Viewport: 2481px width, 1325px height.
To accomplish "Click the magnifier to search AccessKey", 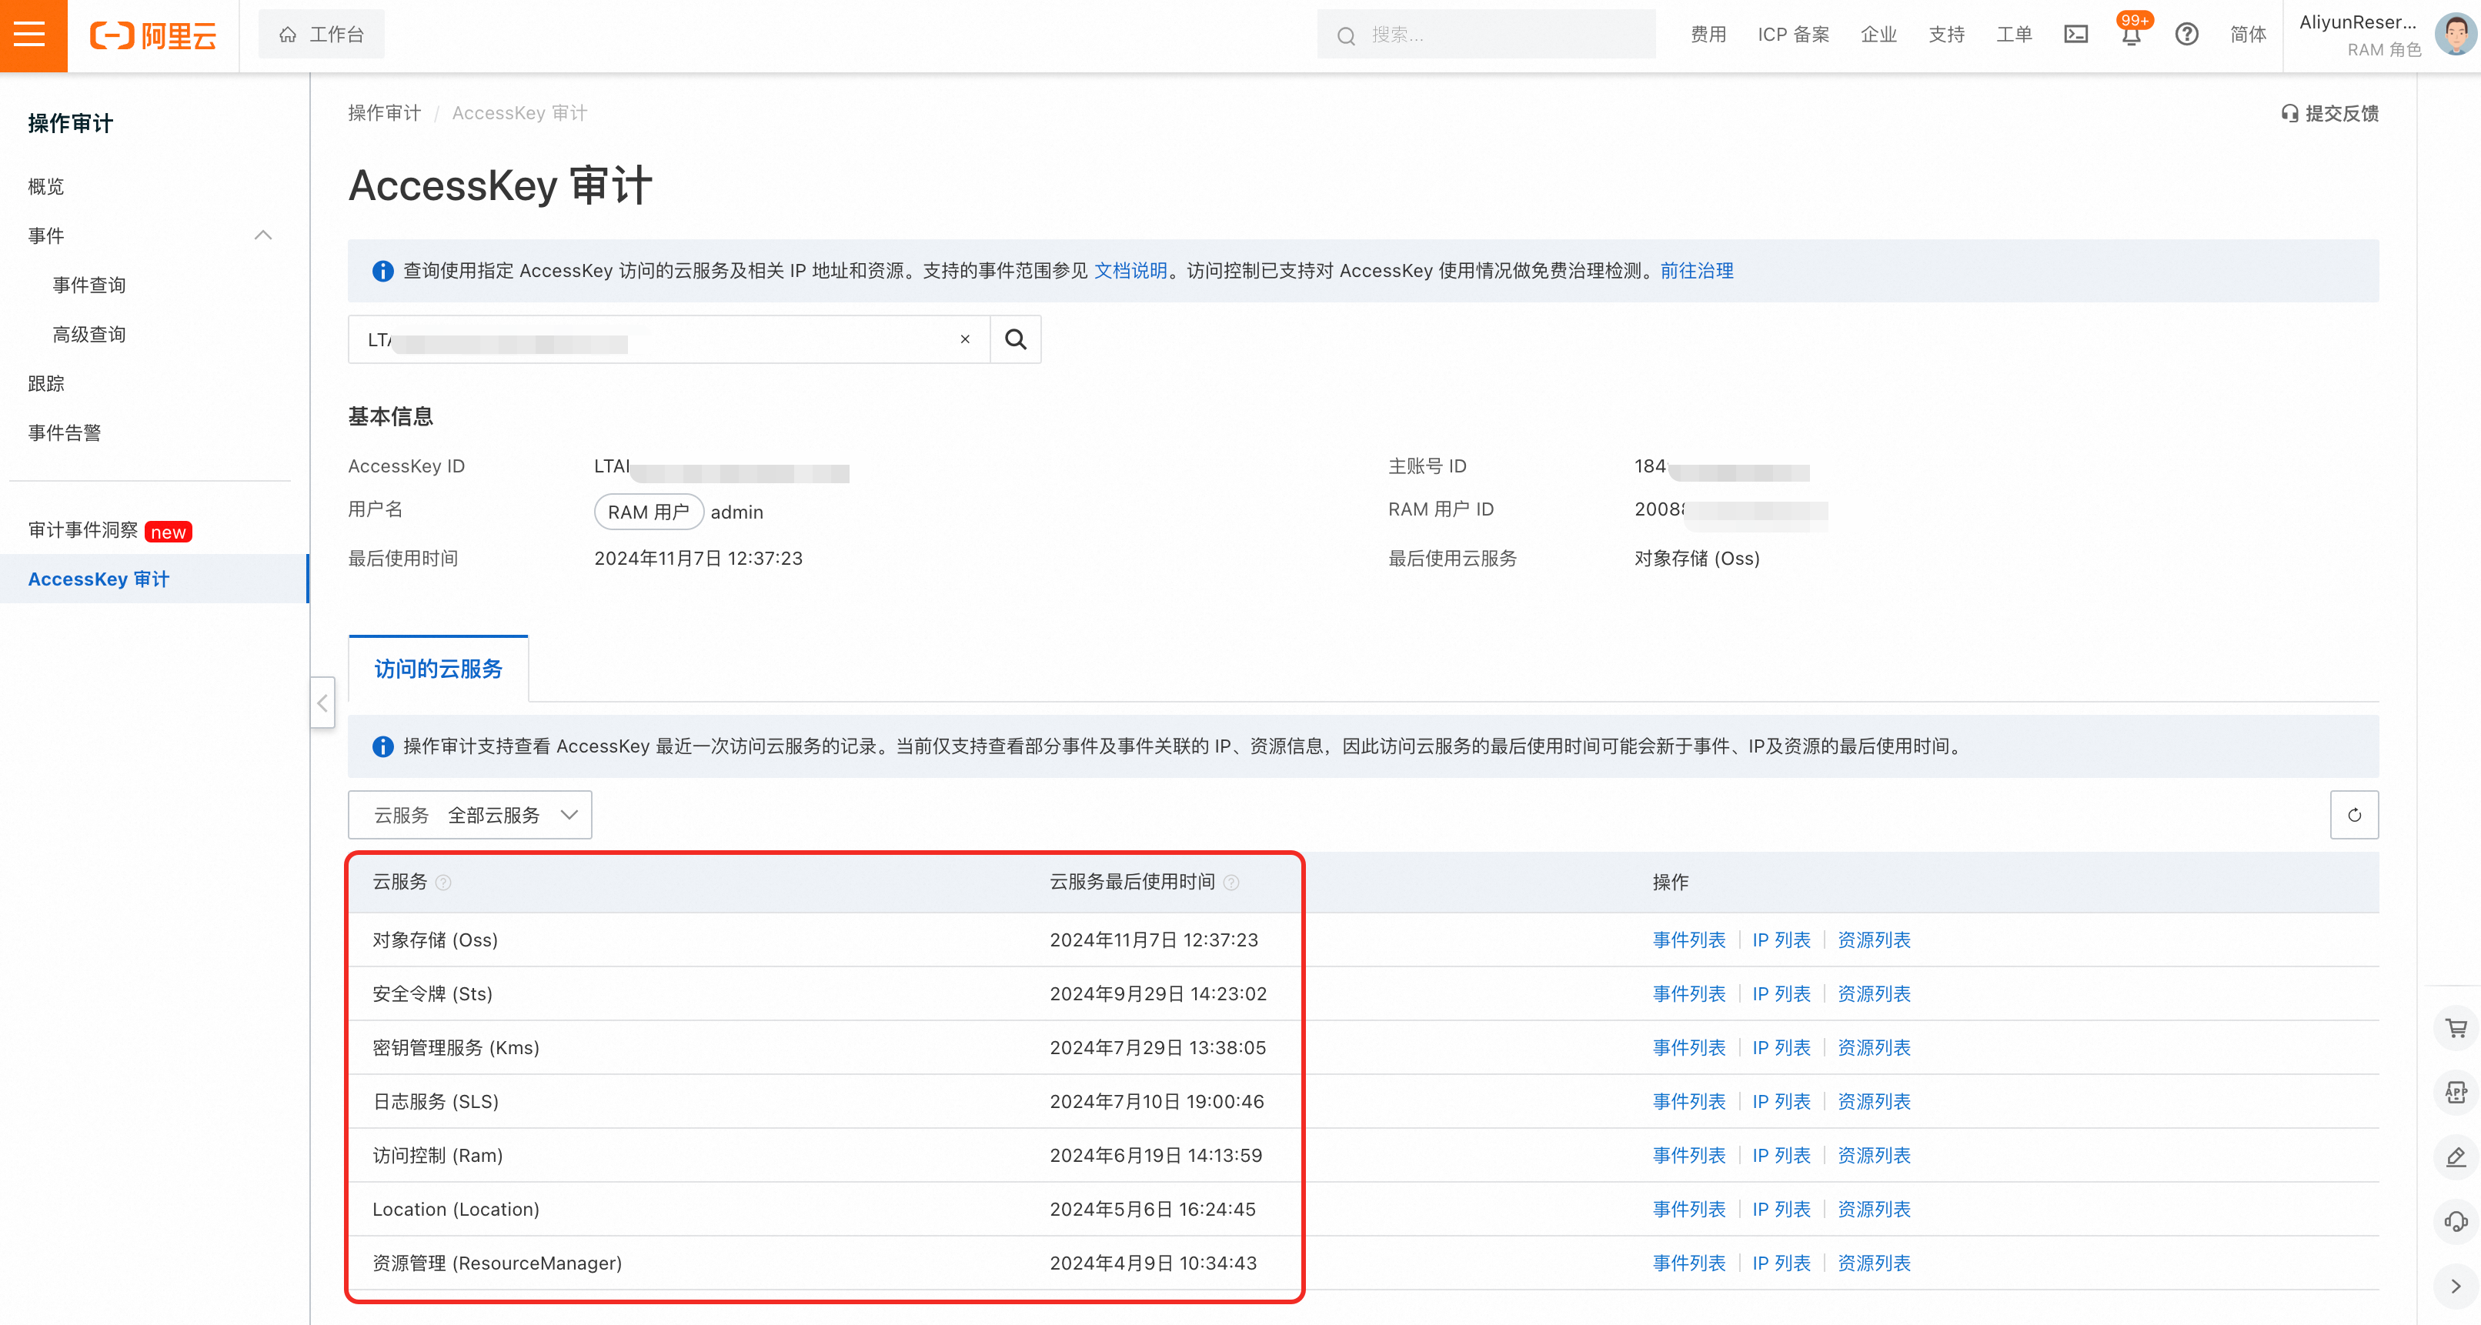I will point(1015,339).
